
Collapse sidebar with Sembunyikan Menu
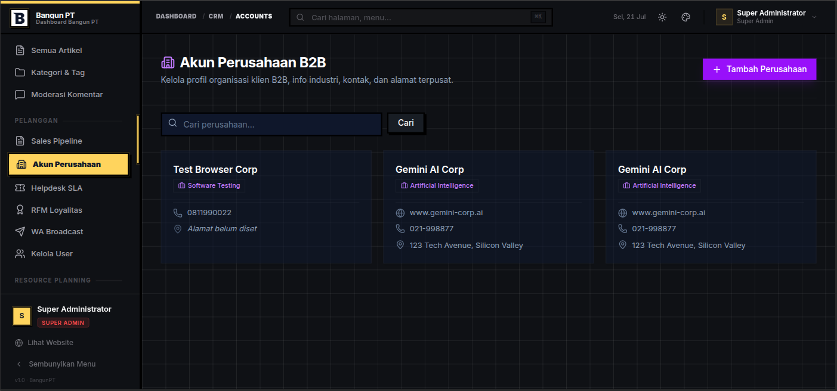pos(55,364)
